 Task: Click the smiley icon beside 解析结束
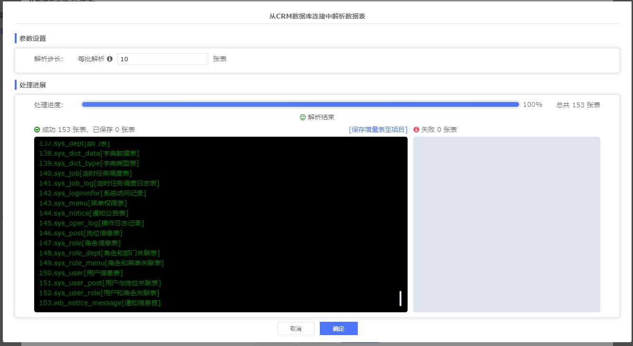(303, 117)
